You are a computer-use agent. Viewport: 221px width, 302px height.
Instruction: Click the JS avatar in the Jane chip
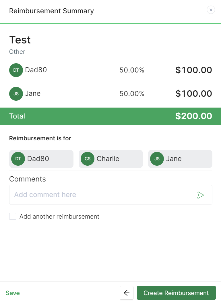pyautogui.click(x=157, y=159)
